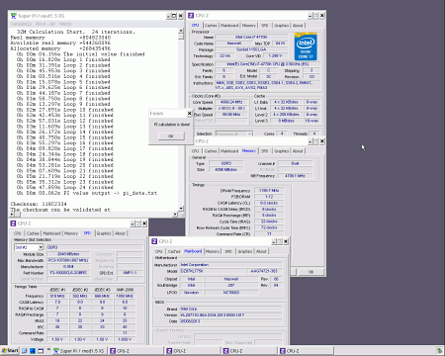Click the BIOS Version field

pos(230,315)
